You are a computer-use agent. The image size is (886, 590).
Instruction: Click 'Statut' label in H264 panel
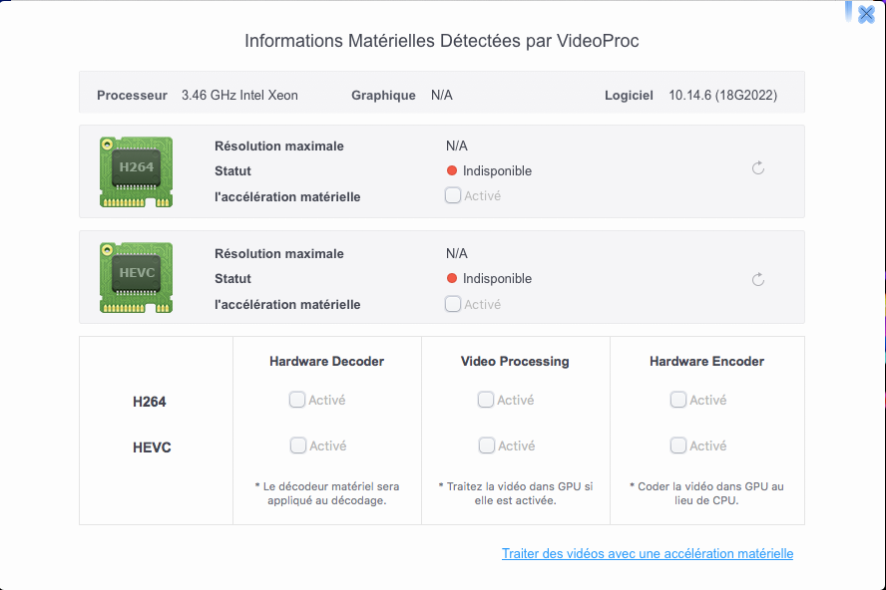click(232, 170)
